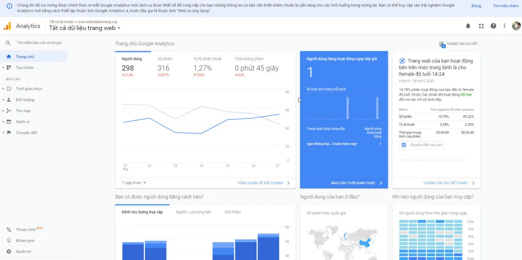Screen dimensions: 522x260
Task: Click the 0 phút 45 giây duration value
Action: point(257,68)
